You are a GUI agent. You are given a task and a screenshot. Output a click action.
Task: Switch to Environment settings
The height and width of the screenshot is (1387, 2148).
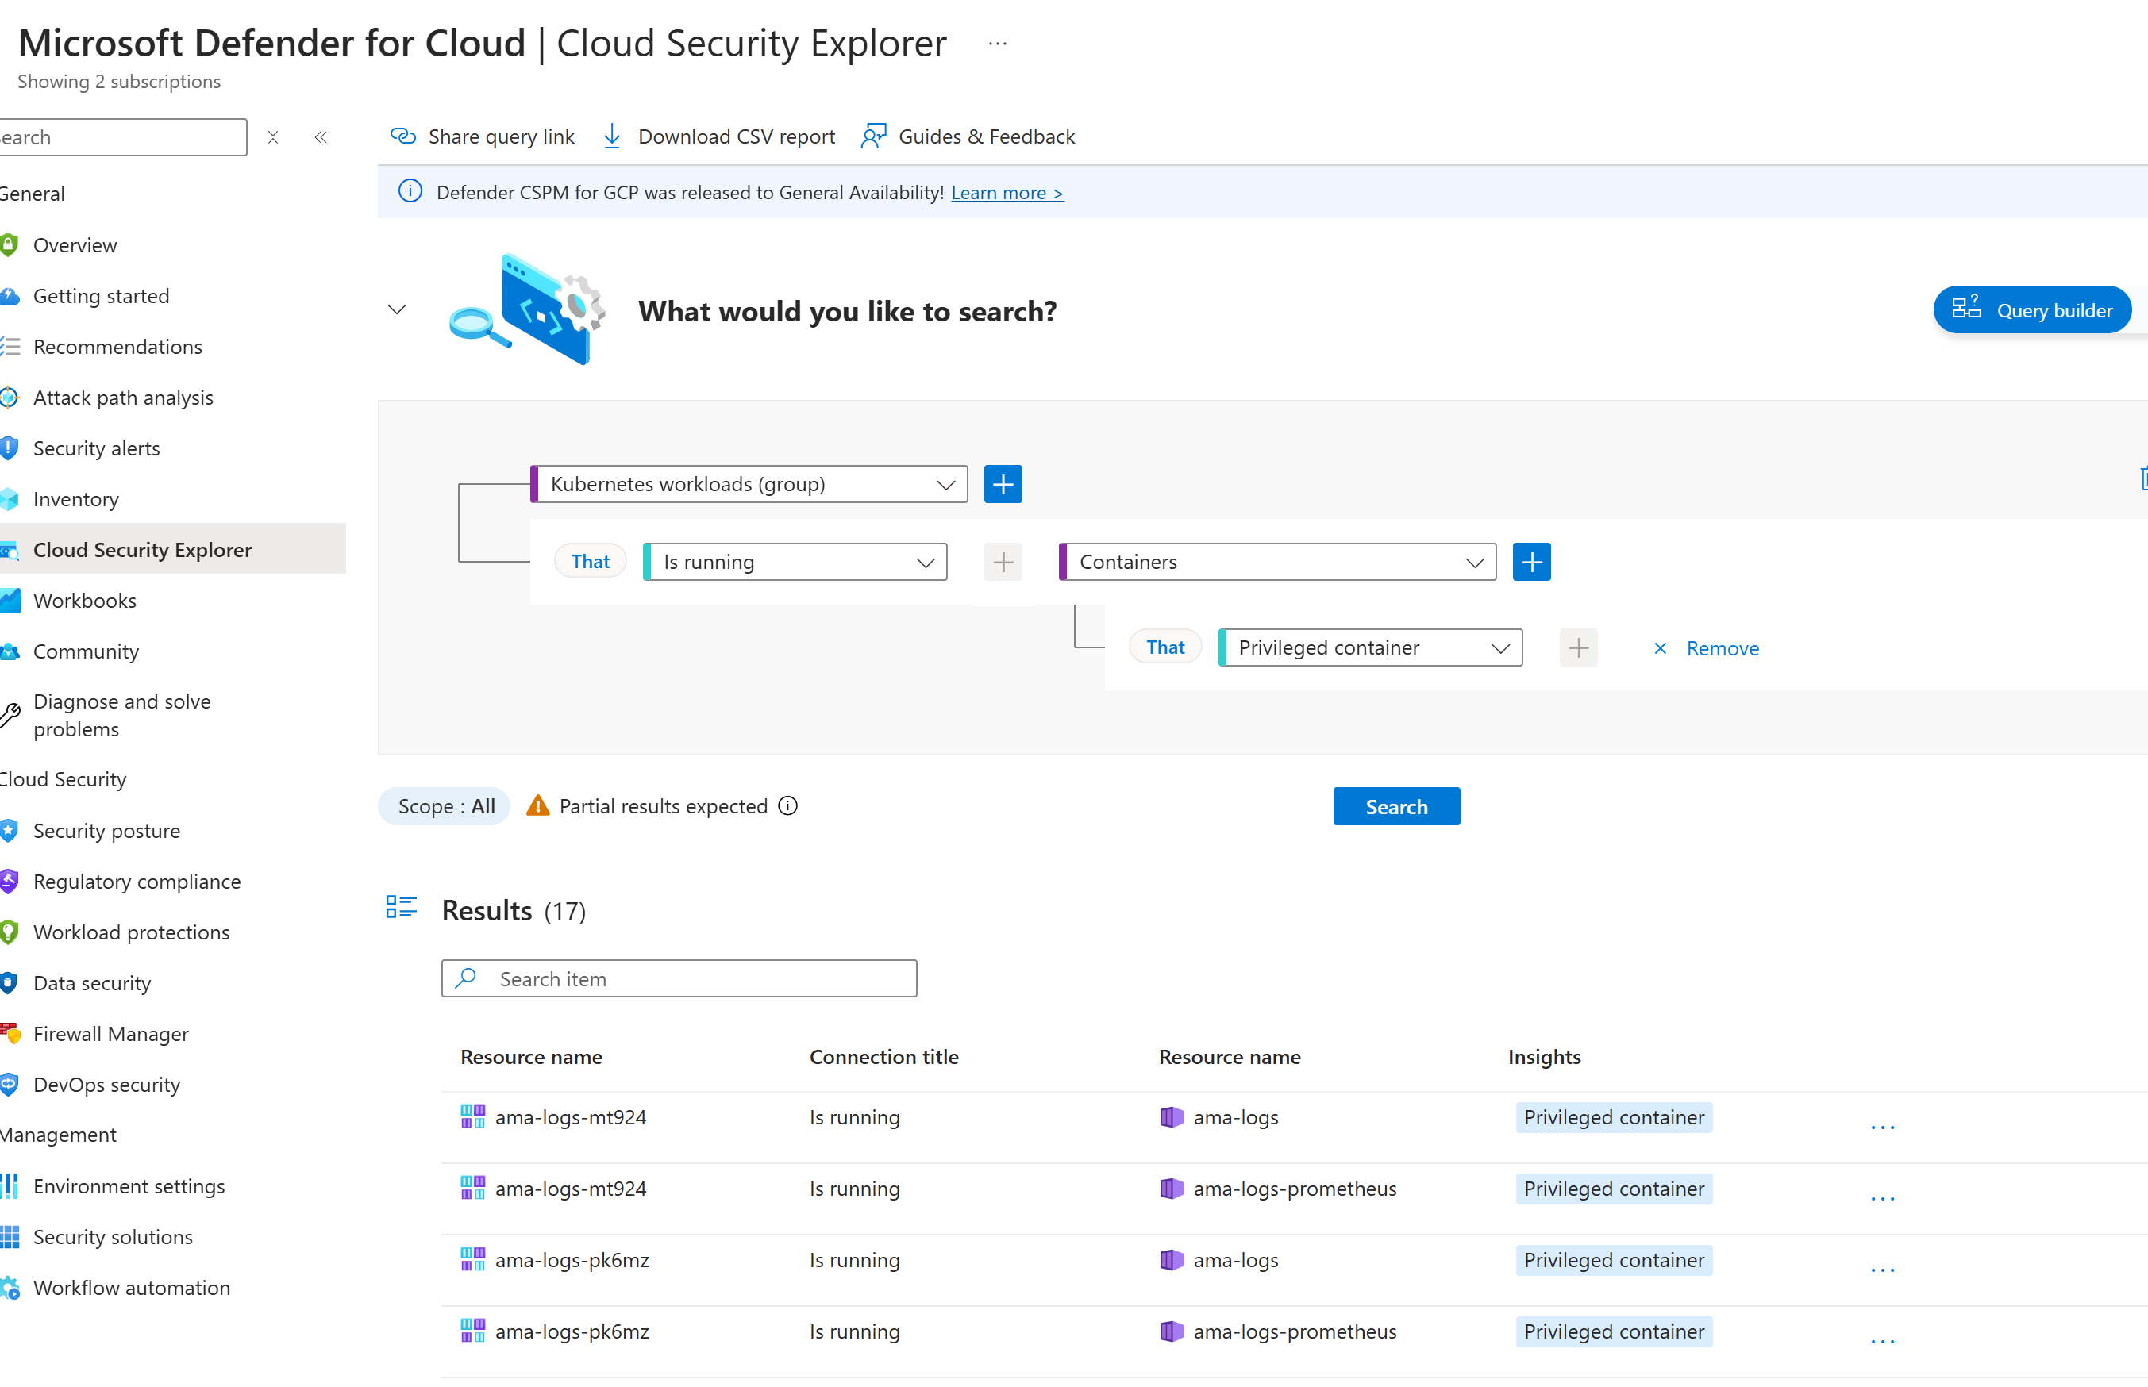pyautogui.click(x=129, y=1186)
